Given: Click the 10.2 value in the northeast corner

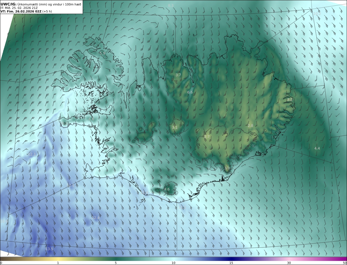Looking at the screenshot, I should coord(317,14).
